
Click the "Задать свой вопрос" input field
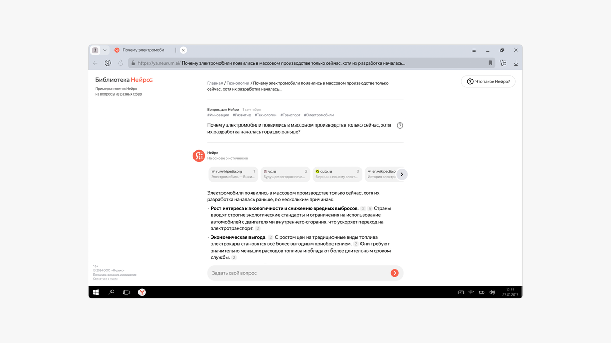(299, 273)
